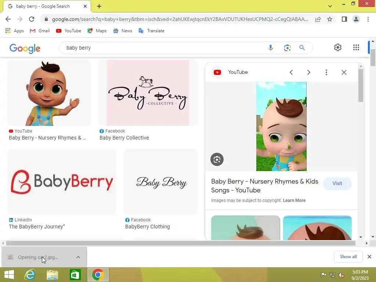The width and height of the screenshot is (376, 282).
Task: Open site info via the padlock icon
Action: click(x=46, y=19)
